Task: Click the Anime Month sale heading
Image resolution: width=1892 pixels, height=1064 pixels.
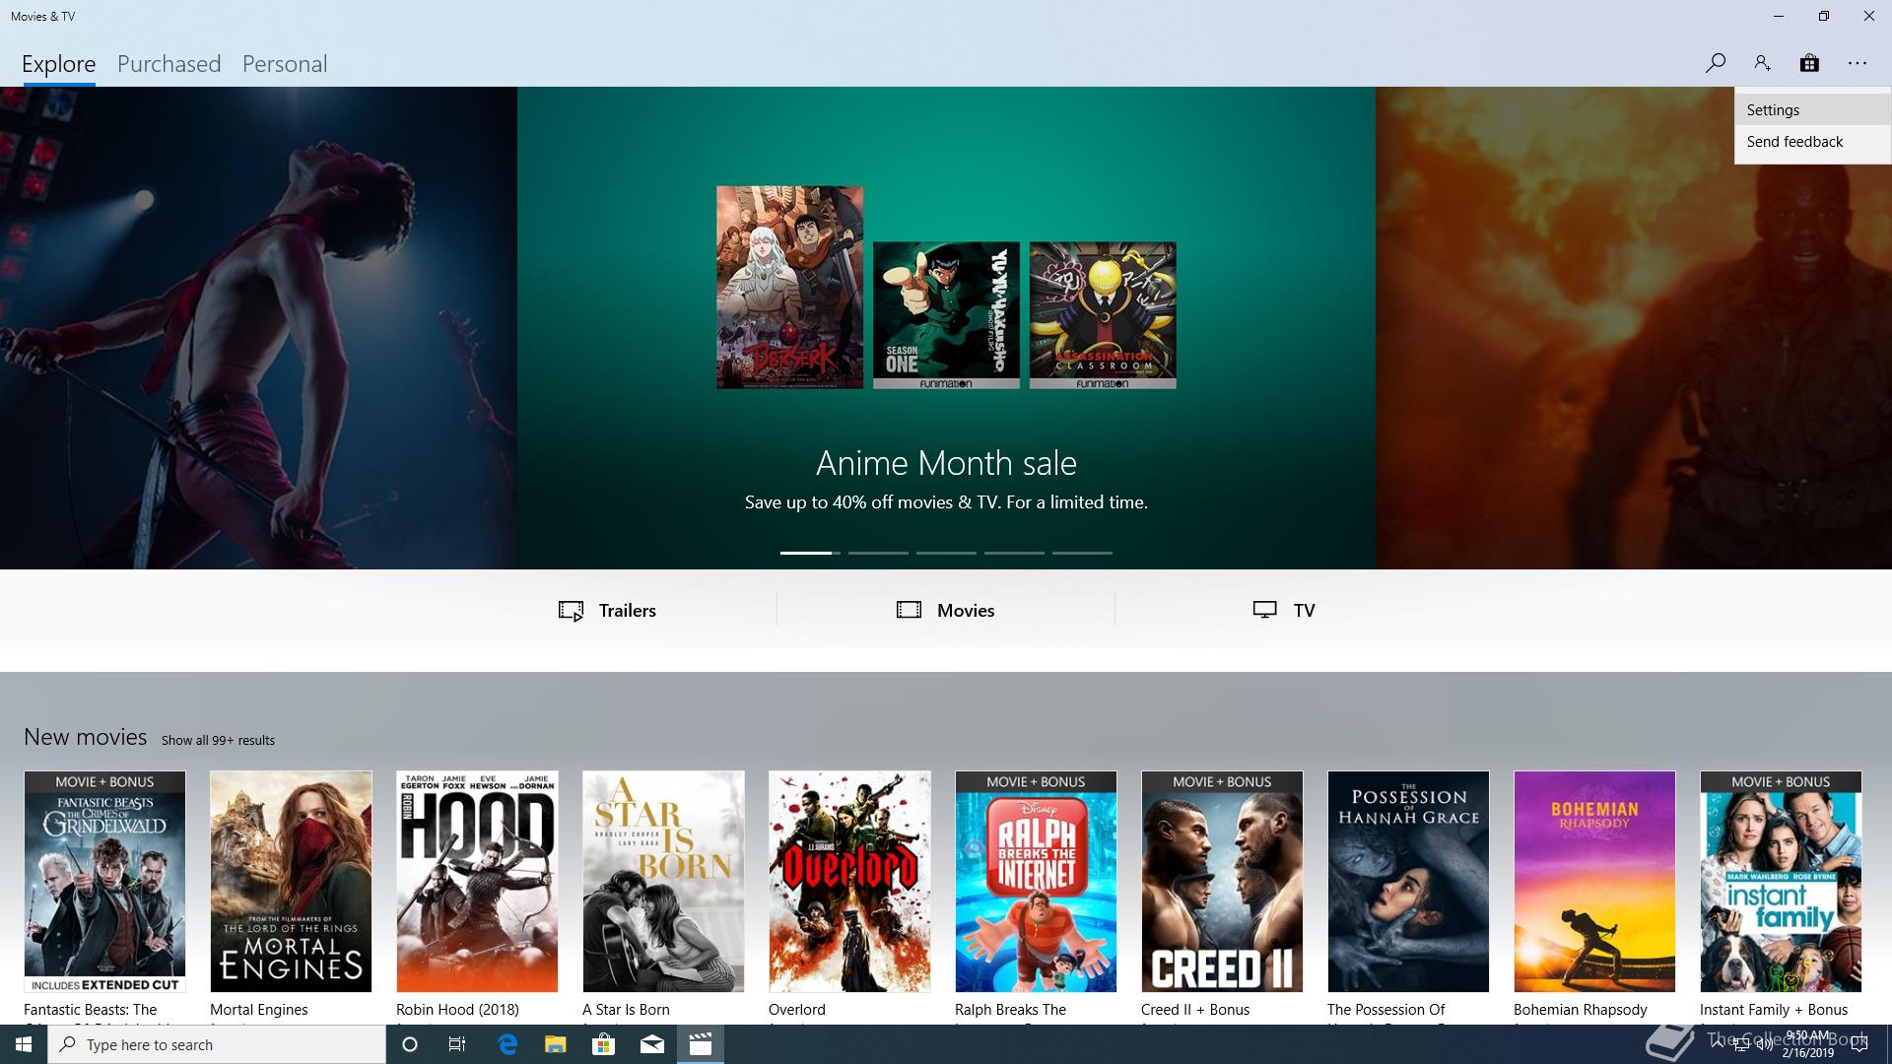Action: tap(946, 463)
